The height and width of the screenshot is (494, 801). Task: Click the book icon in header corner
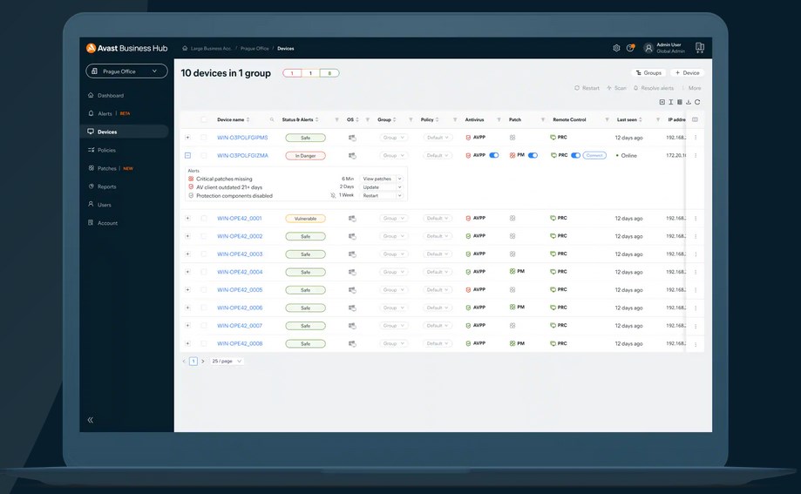pos(699,48)
